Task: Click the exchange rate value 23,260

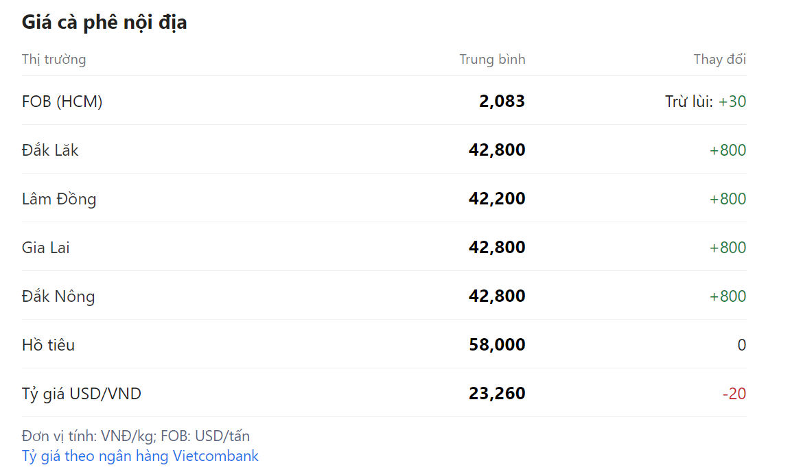Action: click(497, 394)
